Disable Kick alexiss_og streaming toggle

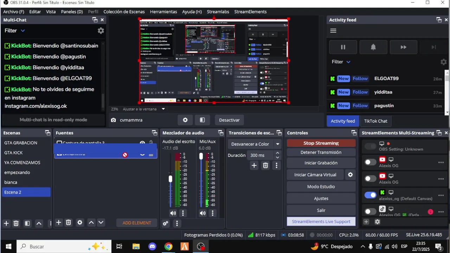(370, 195)
